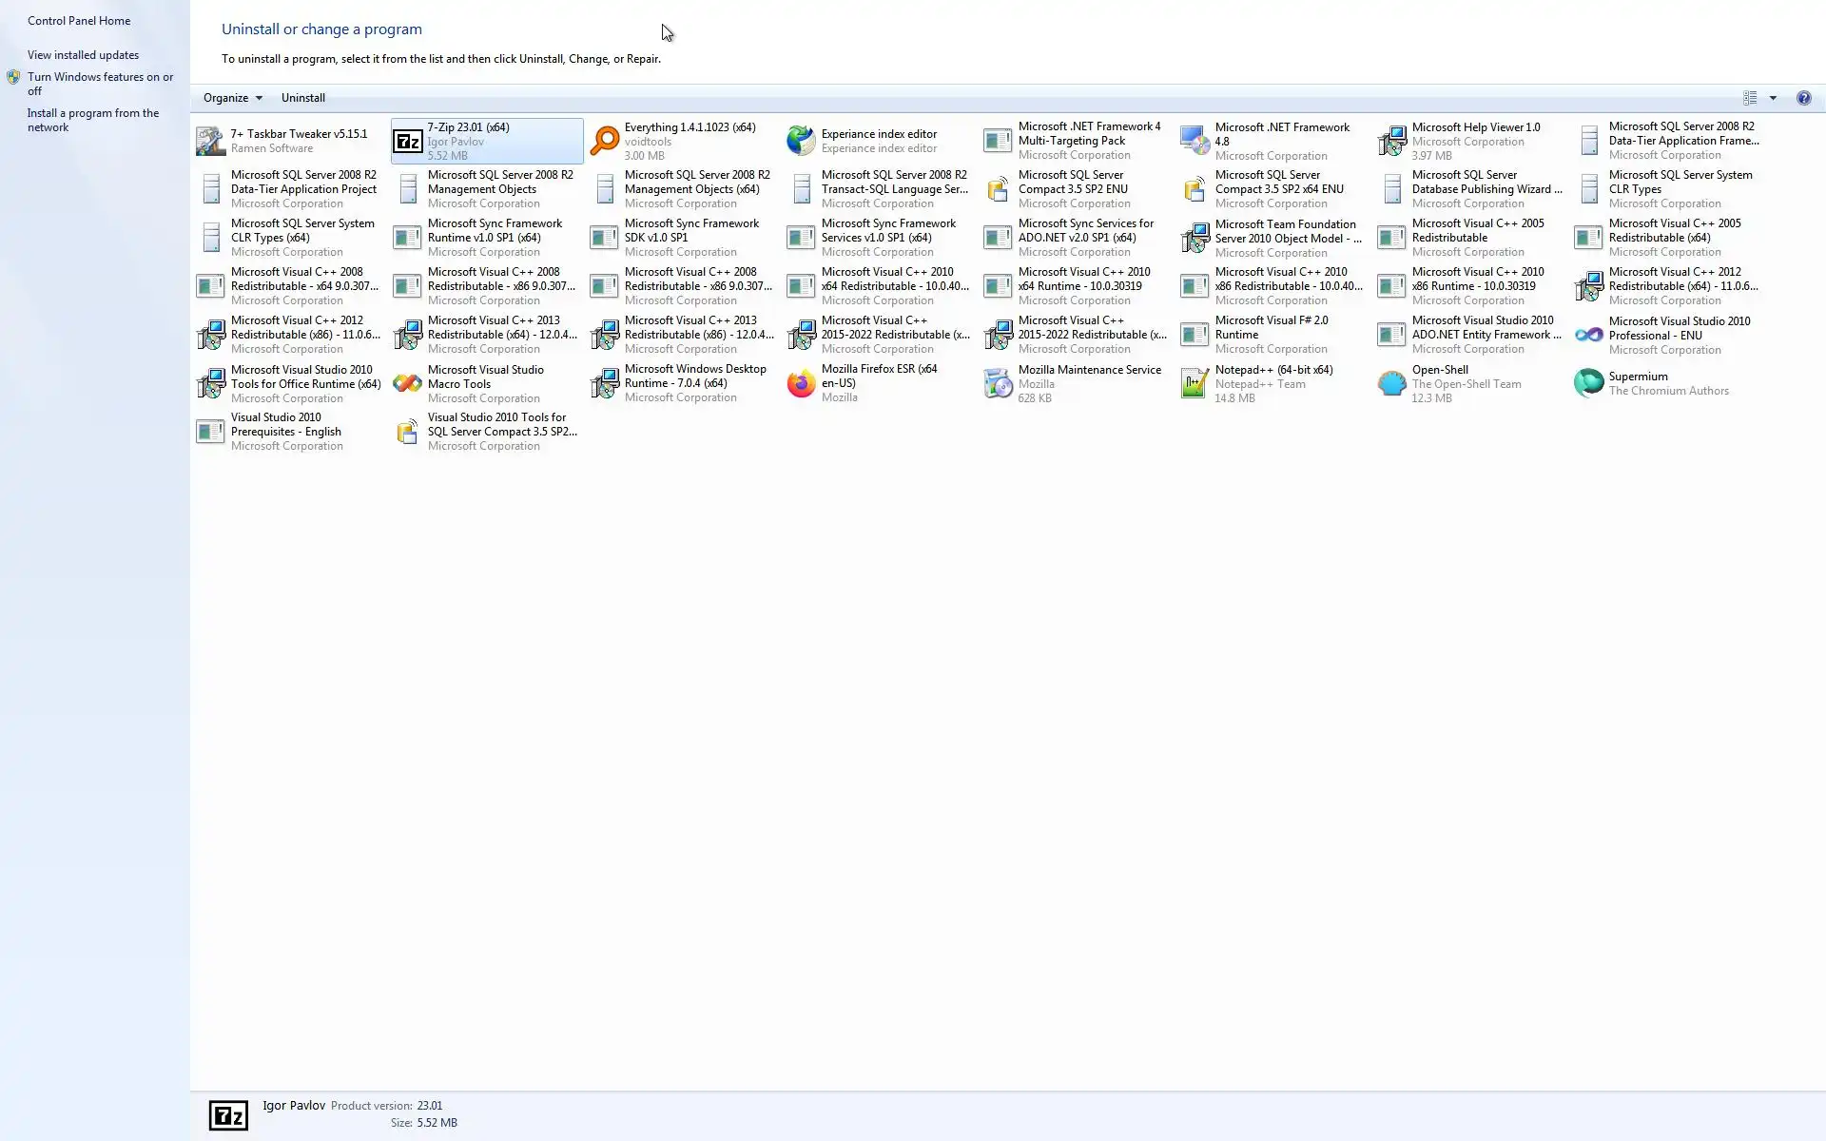Viewport: 1826px width, 1141px height.
Task: Click the Supermium browser icon
Action: pos(1588,383)
